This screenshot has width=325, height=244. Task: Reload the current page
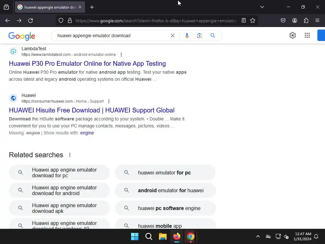pos(30,21)
